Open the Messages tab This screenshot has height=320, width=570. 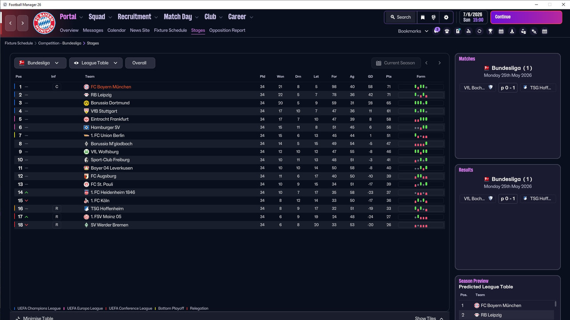pyautogui.click(x=93, y=30)
